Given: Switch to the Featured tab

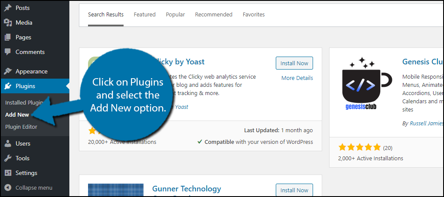Looking at the screenshot, I should click(145, 14).
